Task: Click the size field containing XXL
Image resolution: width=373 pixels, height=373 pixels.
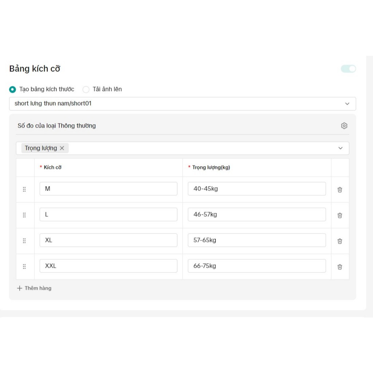Action: click(x=108, y=266)
